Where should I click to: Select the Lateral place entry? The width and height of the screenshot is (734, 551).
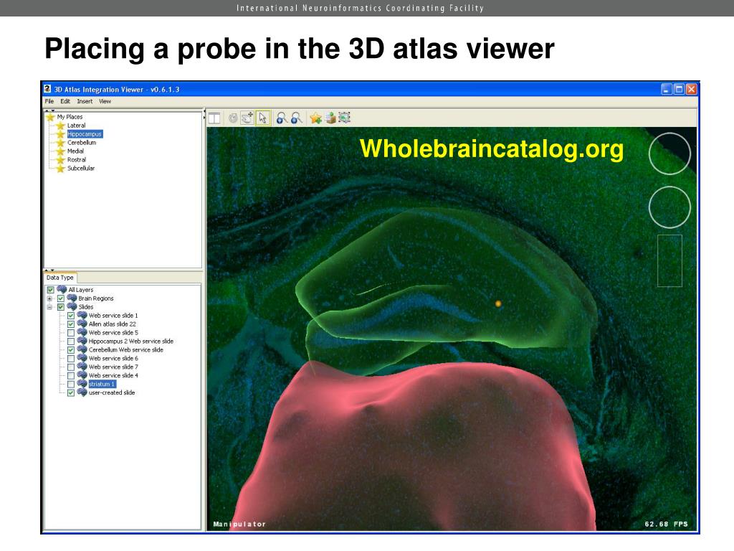click(x=76, y=126)
